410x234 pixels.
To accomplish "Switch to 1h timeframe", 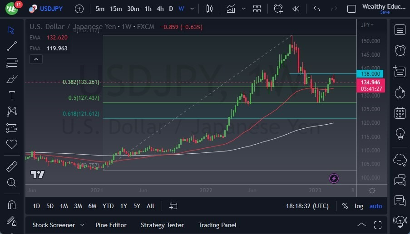I will [x=148, y=9].
